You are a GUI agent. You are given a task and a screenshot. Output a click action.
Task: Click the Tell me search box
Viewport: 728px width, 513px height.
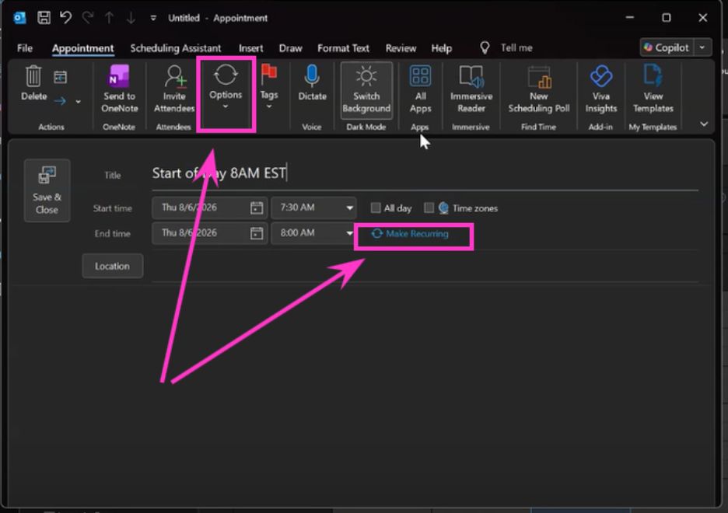click(x=516, y=47)
